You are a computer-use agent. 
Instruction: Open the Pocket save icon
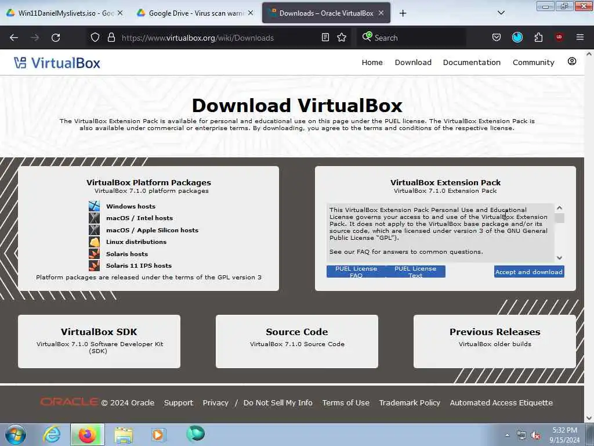coord(497,37)
